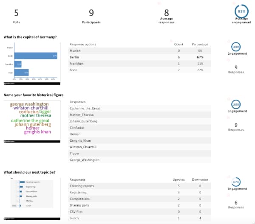Open the next topic ranking chart thumbnail
The image size is (255, 224).
(x=32, y=193)
